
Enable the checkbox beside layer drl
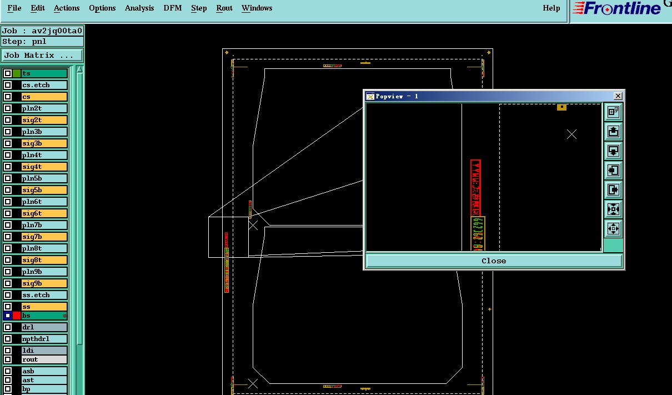click(x=8, y=327)
